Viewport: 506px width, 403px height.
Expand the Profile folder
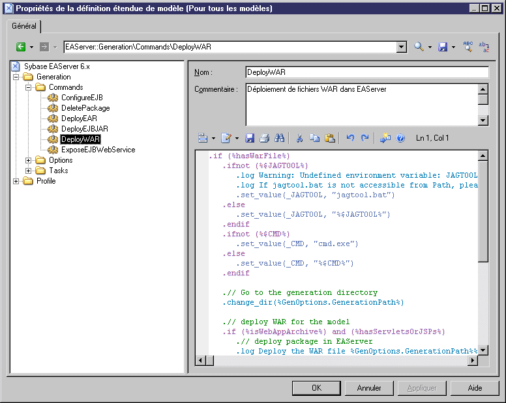click(16, 181)
